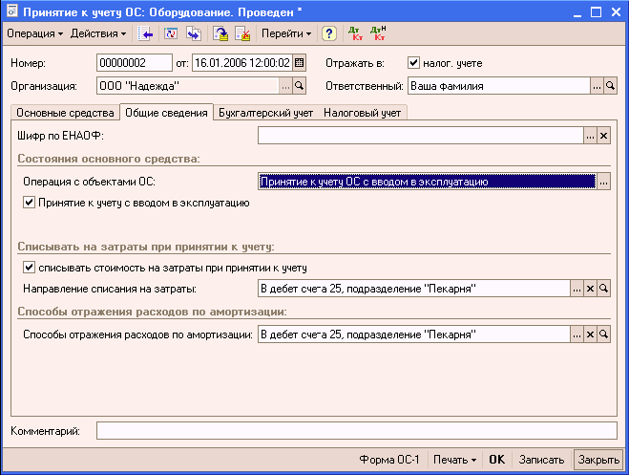The image size is (629, 475).
Task: Clear the Способы отражения расходов по амортизации field
Action: (590, 335)
